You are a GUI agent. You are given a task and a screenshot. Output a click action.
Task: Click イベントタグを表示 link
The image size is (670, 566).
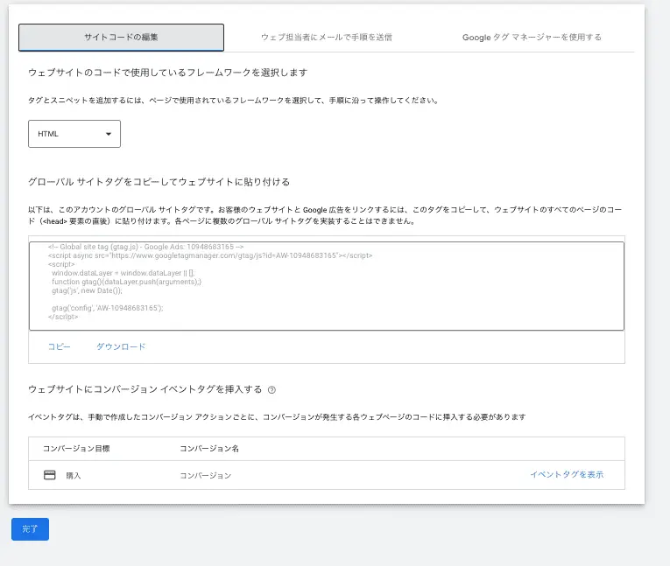[x=567, y=475]
